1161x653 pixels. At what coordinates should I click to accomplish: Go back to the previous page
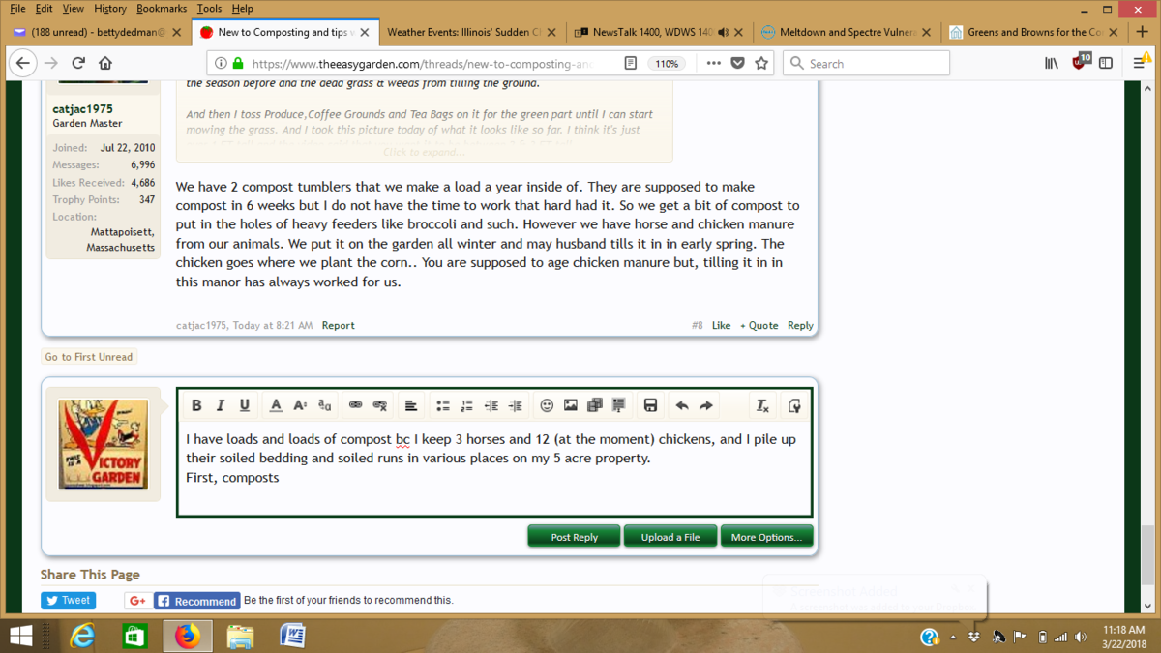pos(23,64)
